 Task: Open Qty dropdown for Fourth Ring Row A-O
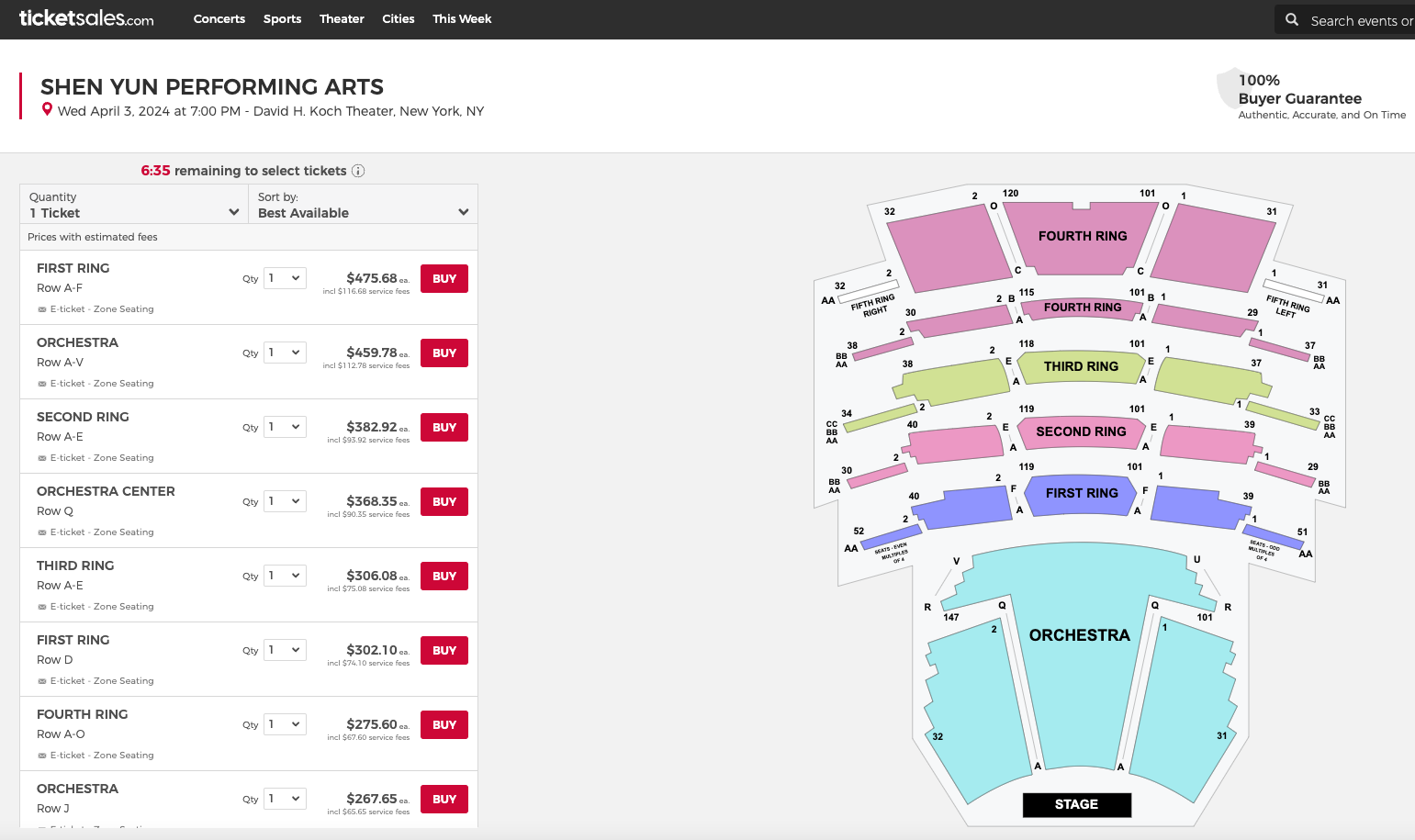tap(285, 724)
